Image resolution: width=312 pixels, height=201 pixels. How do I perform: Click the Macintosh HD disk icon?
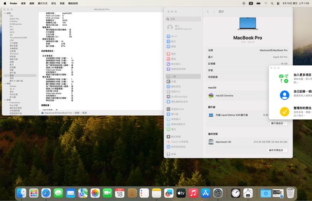pos(211,142)
